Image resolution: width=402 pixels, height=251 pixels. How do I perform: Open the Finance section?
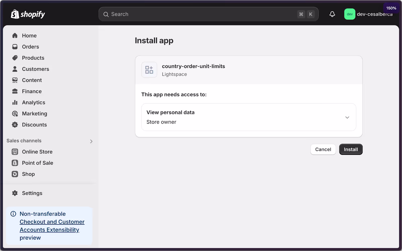pyautogui.click(x=32, y=91)
